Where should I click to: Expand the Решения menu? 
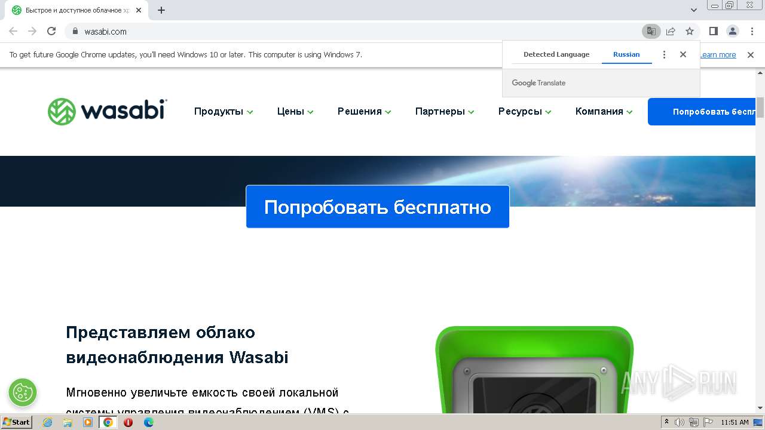tap(365, 112)
